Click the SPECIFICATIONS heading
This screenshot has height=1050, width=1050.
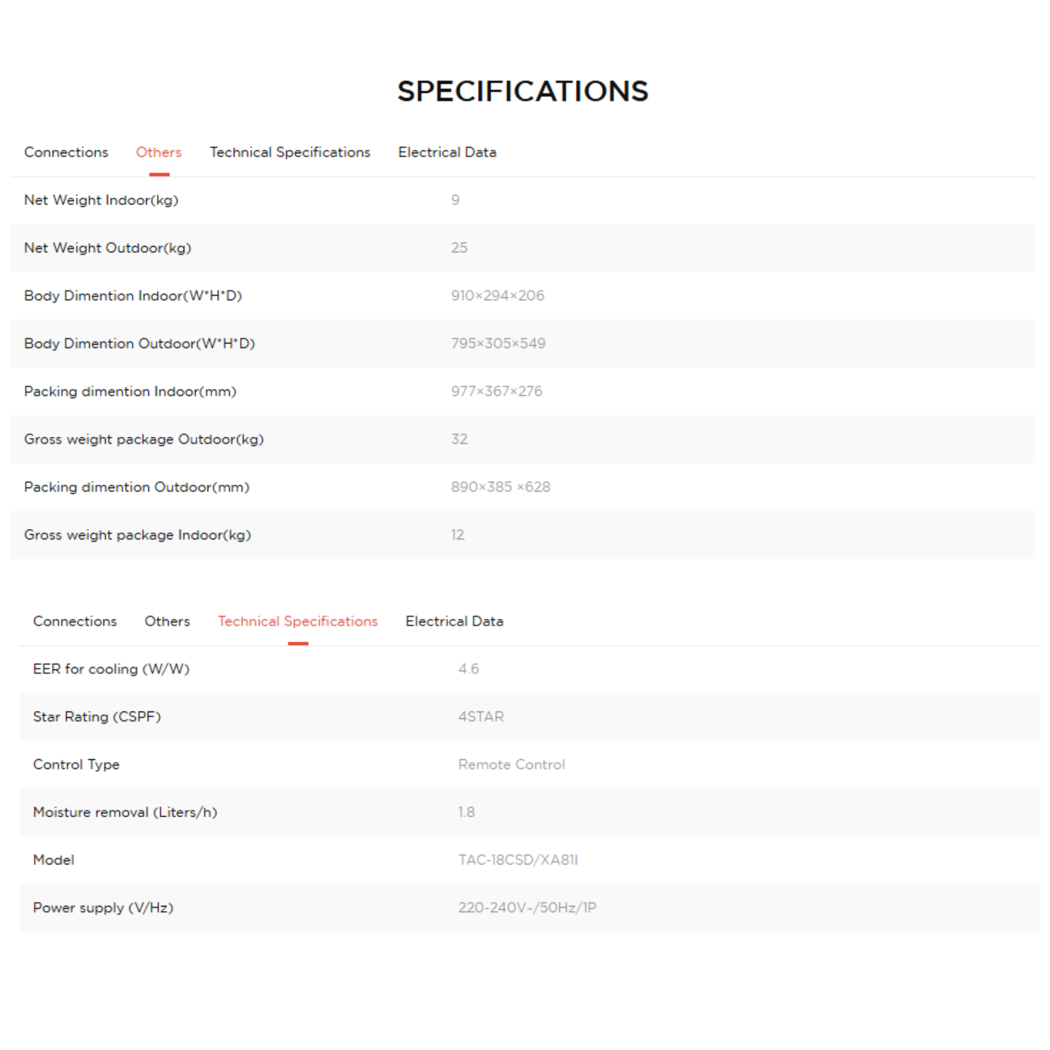click(x=523, y=91)
